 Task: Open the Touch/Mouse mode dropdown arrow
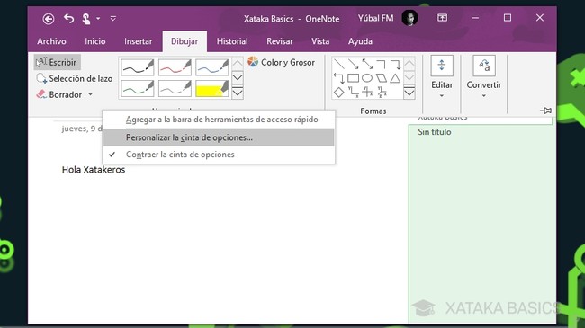(98, 18)
